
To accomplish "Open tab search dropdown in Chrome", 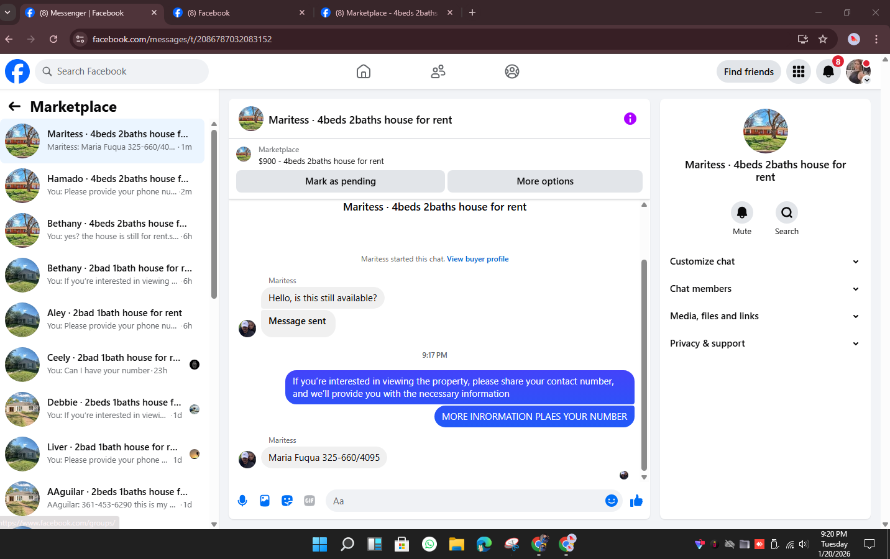I will tap(7, 12).
